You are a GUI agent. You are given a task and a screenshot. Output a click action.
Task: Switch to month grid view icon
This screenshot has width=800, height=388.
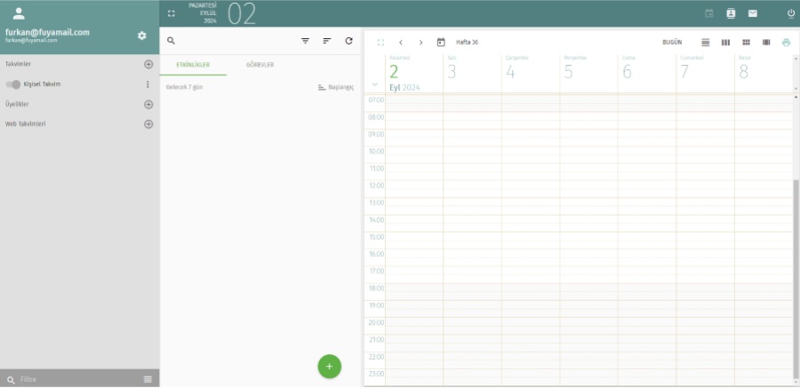point(746,43)
